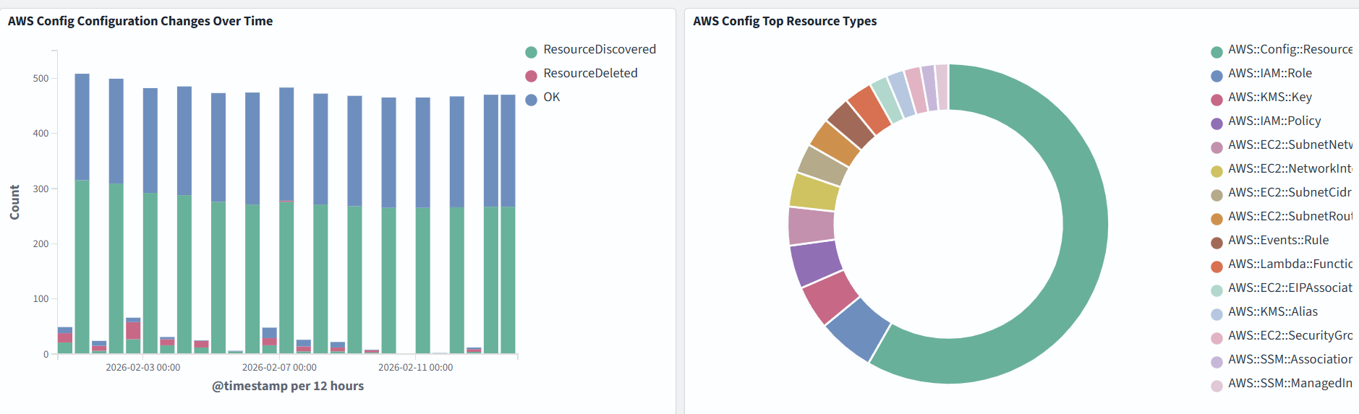This screenshot has height=414, width=1359.
Task: Click the tallest first blue bar segment
Action: pyautogui.click(x=82, y=126)
